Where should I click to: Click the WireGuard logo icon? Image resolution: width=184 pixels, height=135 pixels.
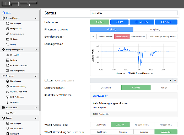(x=8, y=102)
